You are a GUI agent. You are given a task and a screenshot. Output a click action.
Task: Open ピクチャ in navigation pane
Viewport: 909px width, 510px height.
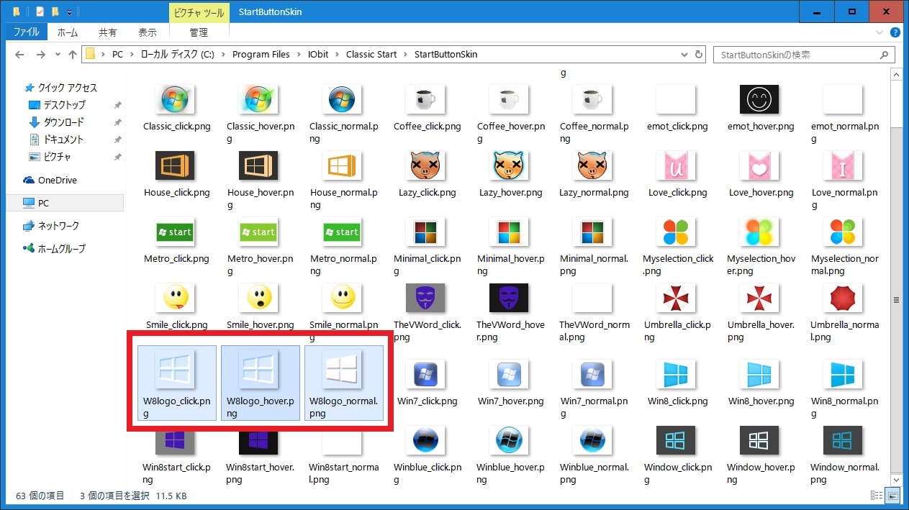58,157
